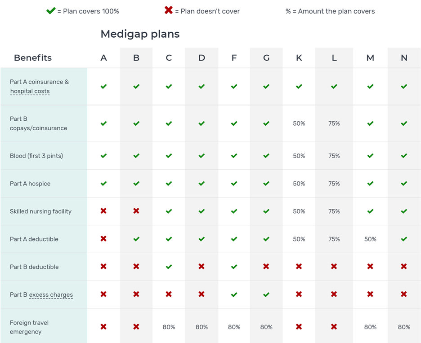This screenshot has height=343, width=421.
Task: Click Plan A's Part A coinsurance checkmark
Action: (x=103, y=86)
